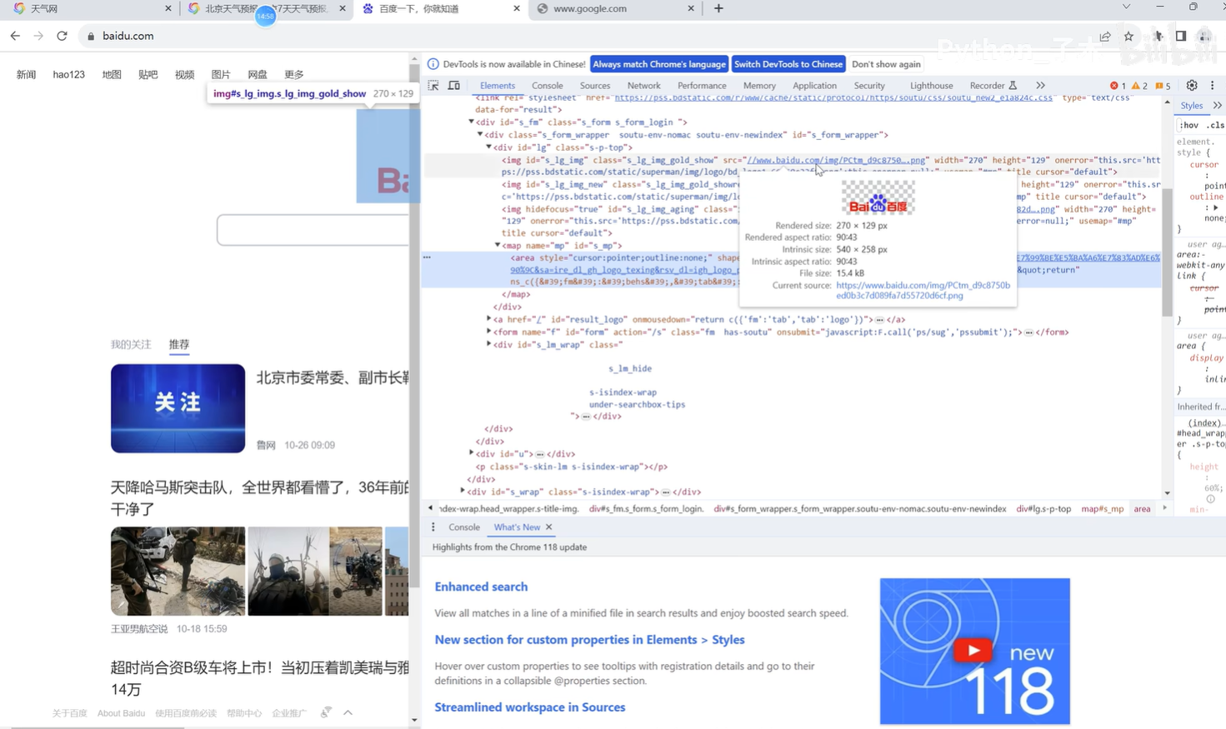Click Switch DevTools to Chinese button
The height and width of the screenshot is (729, 1226).
click(788, 64)
